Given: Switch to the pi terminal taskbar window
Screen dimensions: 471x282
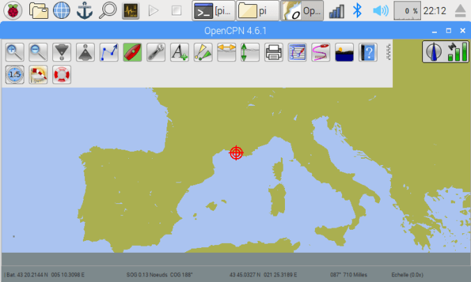Looking at the screenshot, I should click(213, 10).
